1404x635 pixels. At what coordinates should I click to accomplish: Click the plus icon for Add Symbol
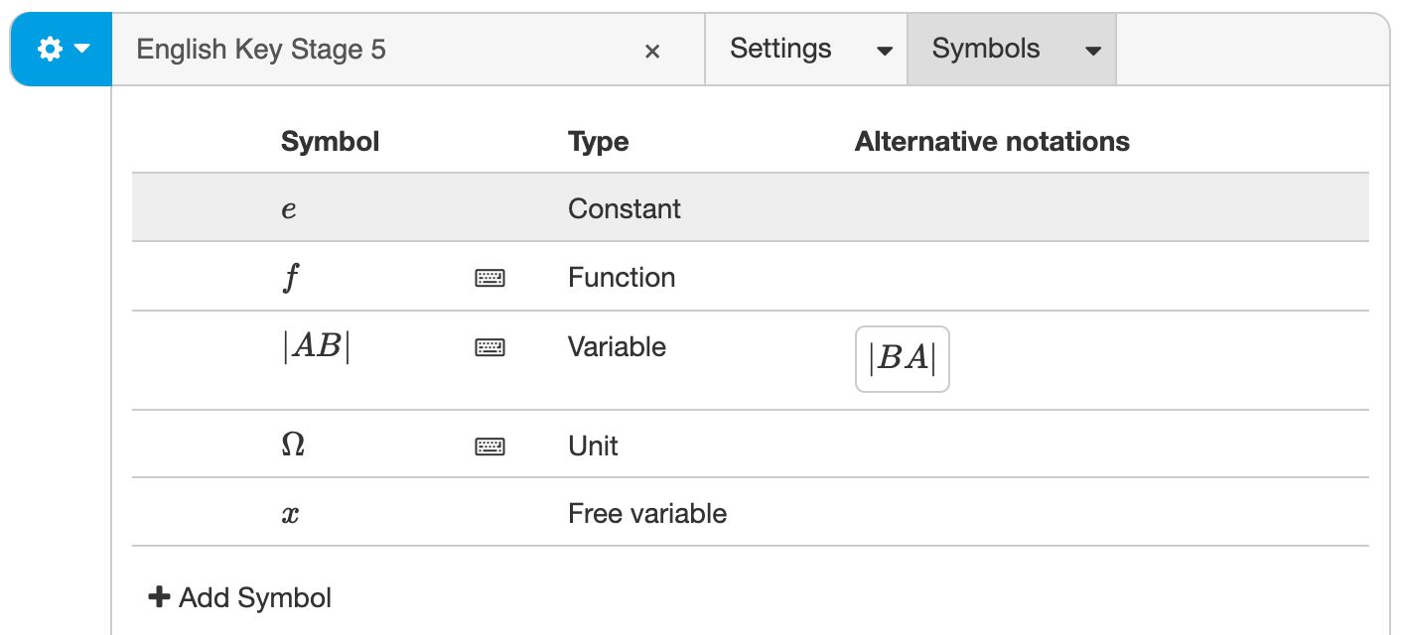point(159,597)
